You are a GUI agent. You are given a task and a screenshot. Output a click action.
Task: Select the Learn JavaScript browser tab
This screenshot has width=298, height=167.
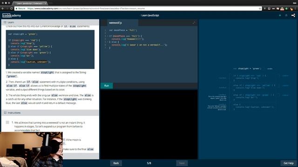coord(30,3)
